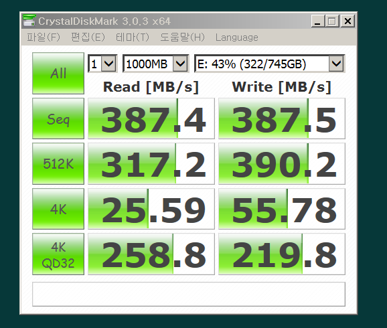Minimize the CrystalDiskMark window
The image size is (387, 328).
(317, 21)
